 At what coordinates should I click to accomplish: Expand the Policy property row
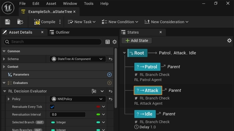point(9,99)
